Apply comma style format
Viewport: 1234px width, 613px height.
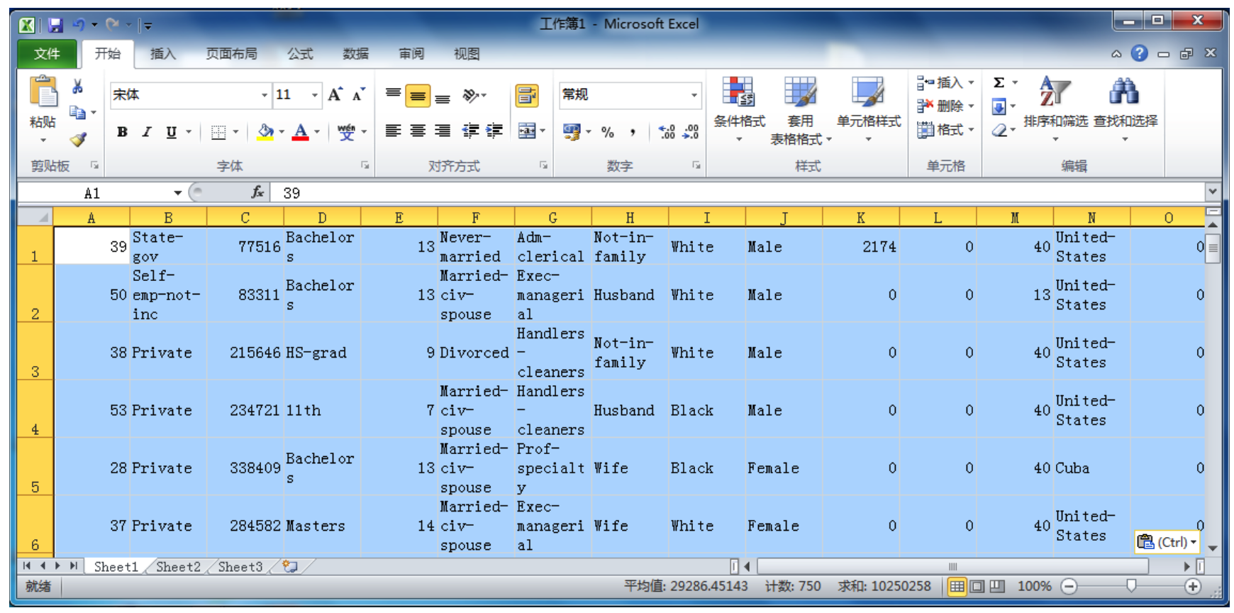(632, 132)
